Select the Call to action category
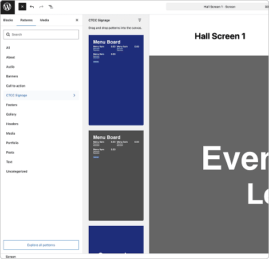 [x=41, y=86]
